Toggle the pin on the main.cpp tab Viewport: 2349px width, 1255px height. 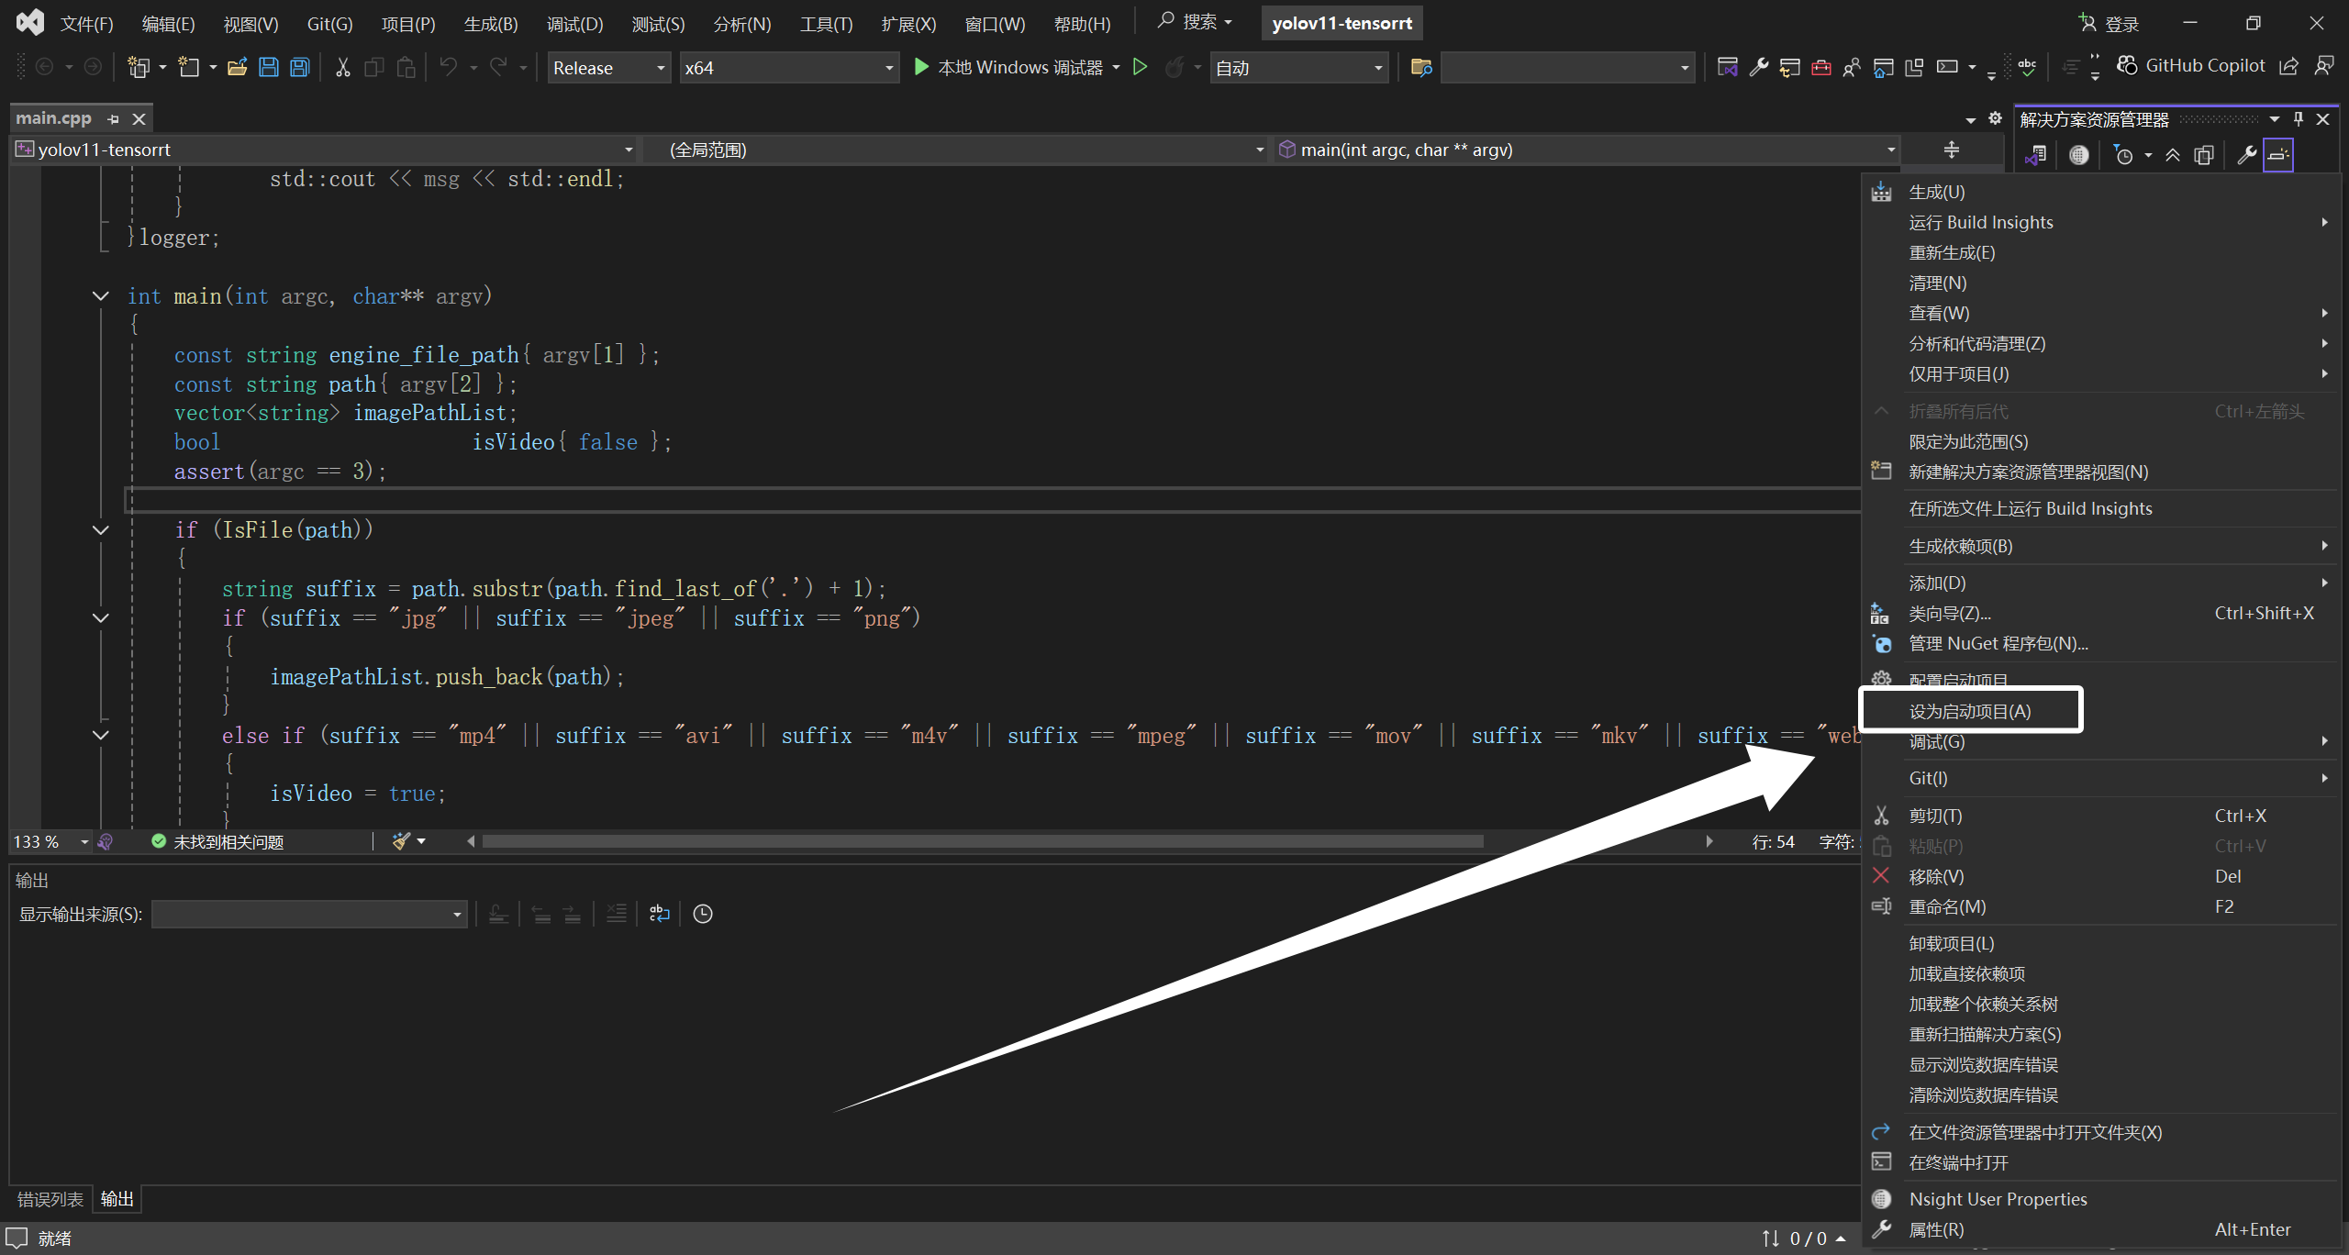click(114, 119)
